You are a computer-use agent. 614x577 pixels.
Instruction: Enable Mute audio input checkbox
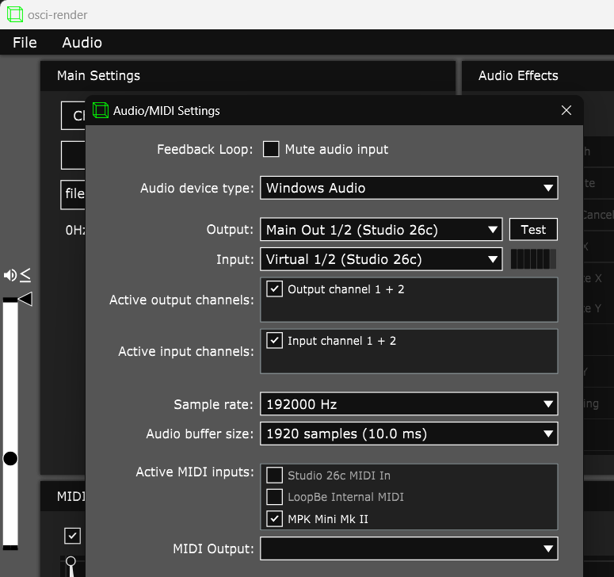(x=272, y=149)
